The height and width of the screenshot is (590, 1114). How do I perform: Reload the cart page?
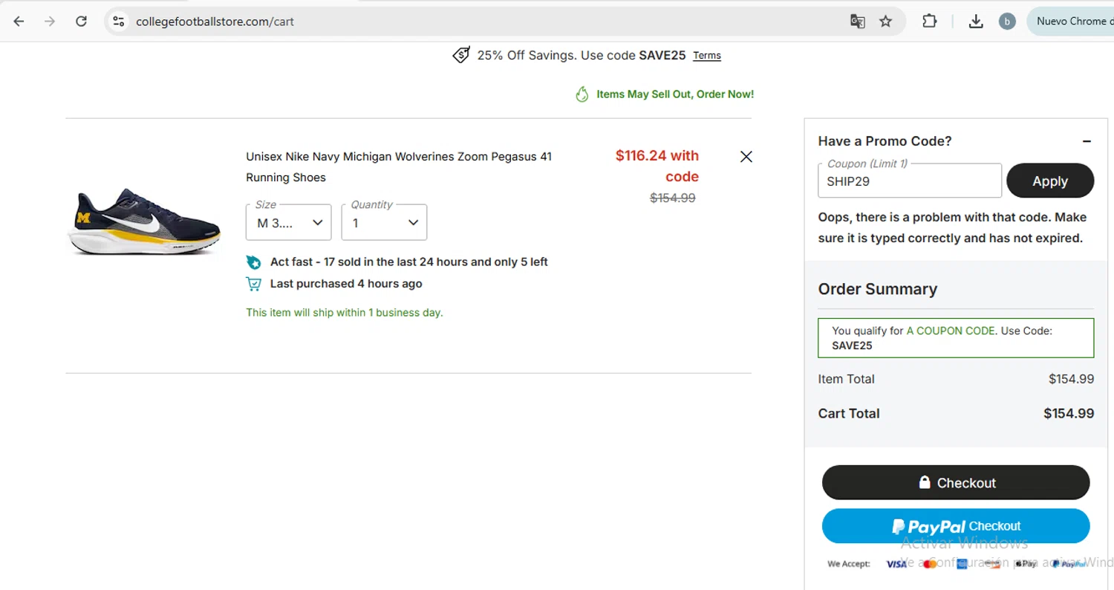point(82,22)
